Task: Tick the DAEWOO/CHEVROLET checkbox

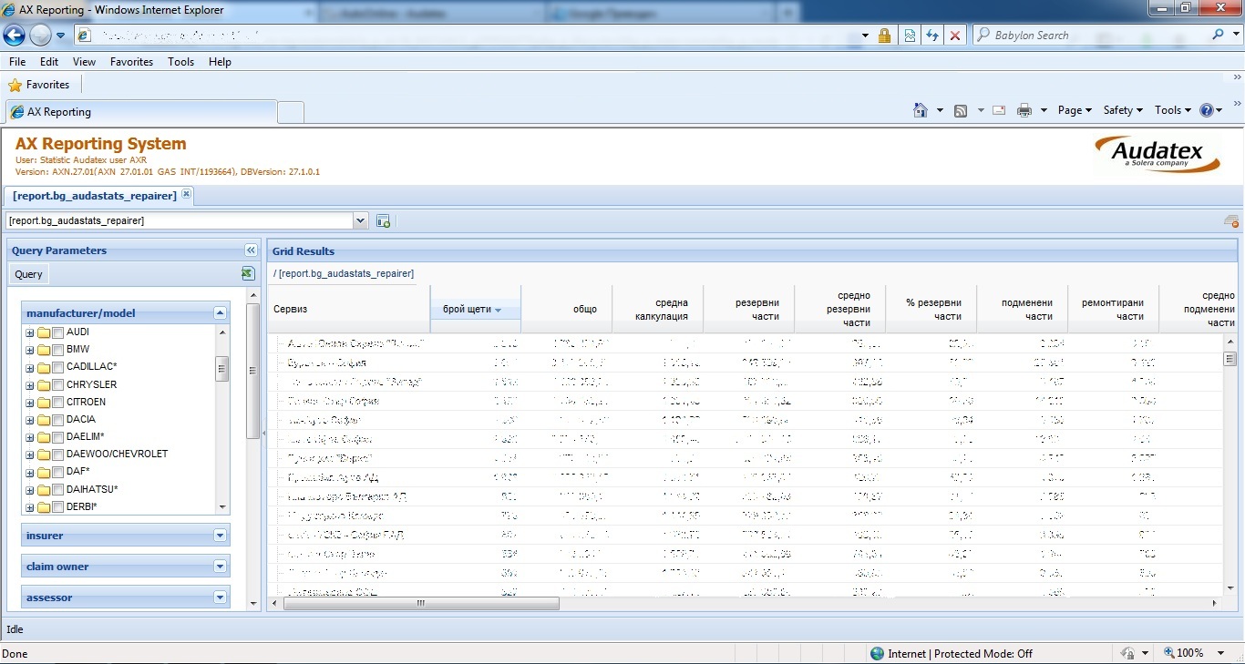Action: pos(57,455)
